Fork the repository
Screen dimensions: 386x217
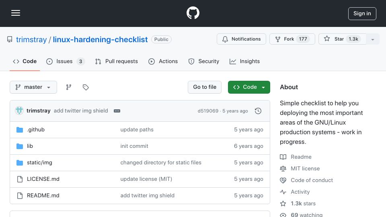(292, 39)
